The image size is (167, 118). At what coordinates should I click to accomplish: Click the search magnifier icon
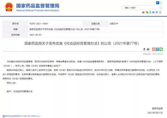point(161,8)
